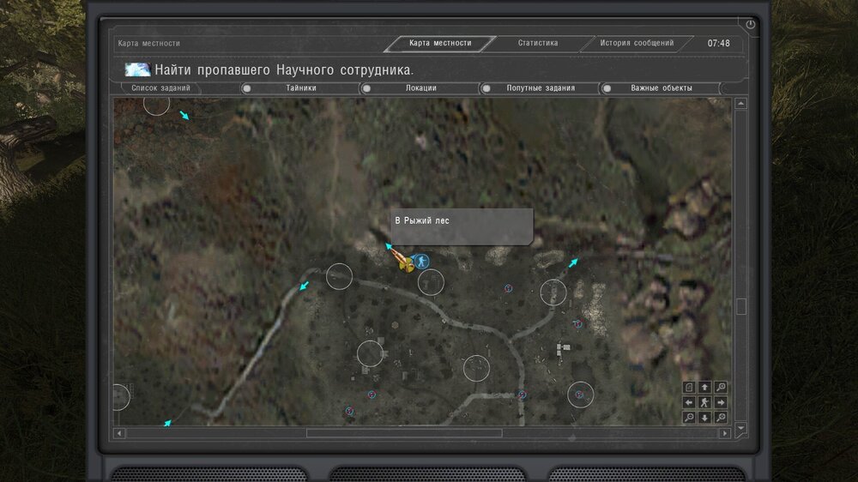Open the map overview icon in navigation grid
Viewport: 858px width, 482px height.
[x=689, y=388]
